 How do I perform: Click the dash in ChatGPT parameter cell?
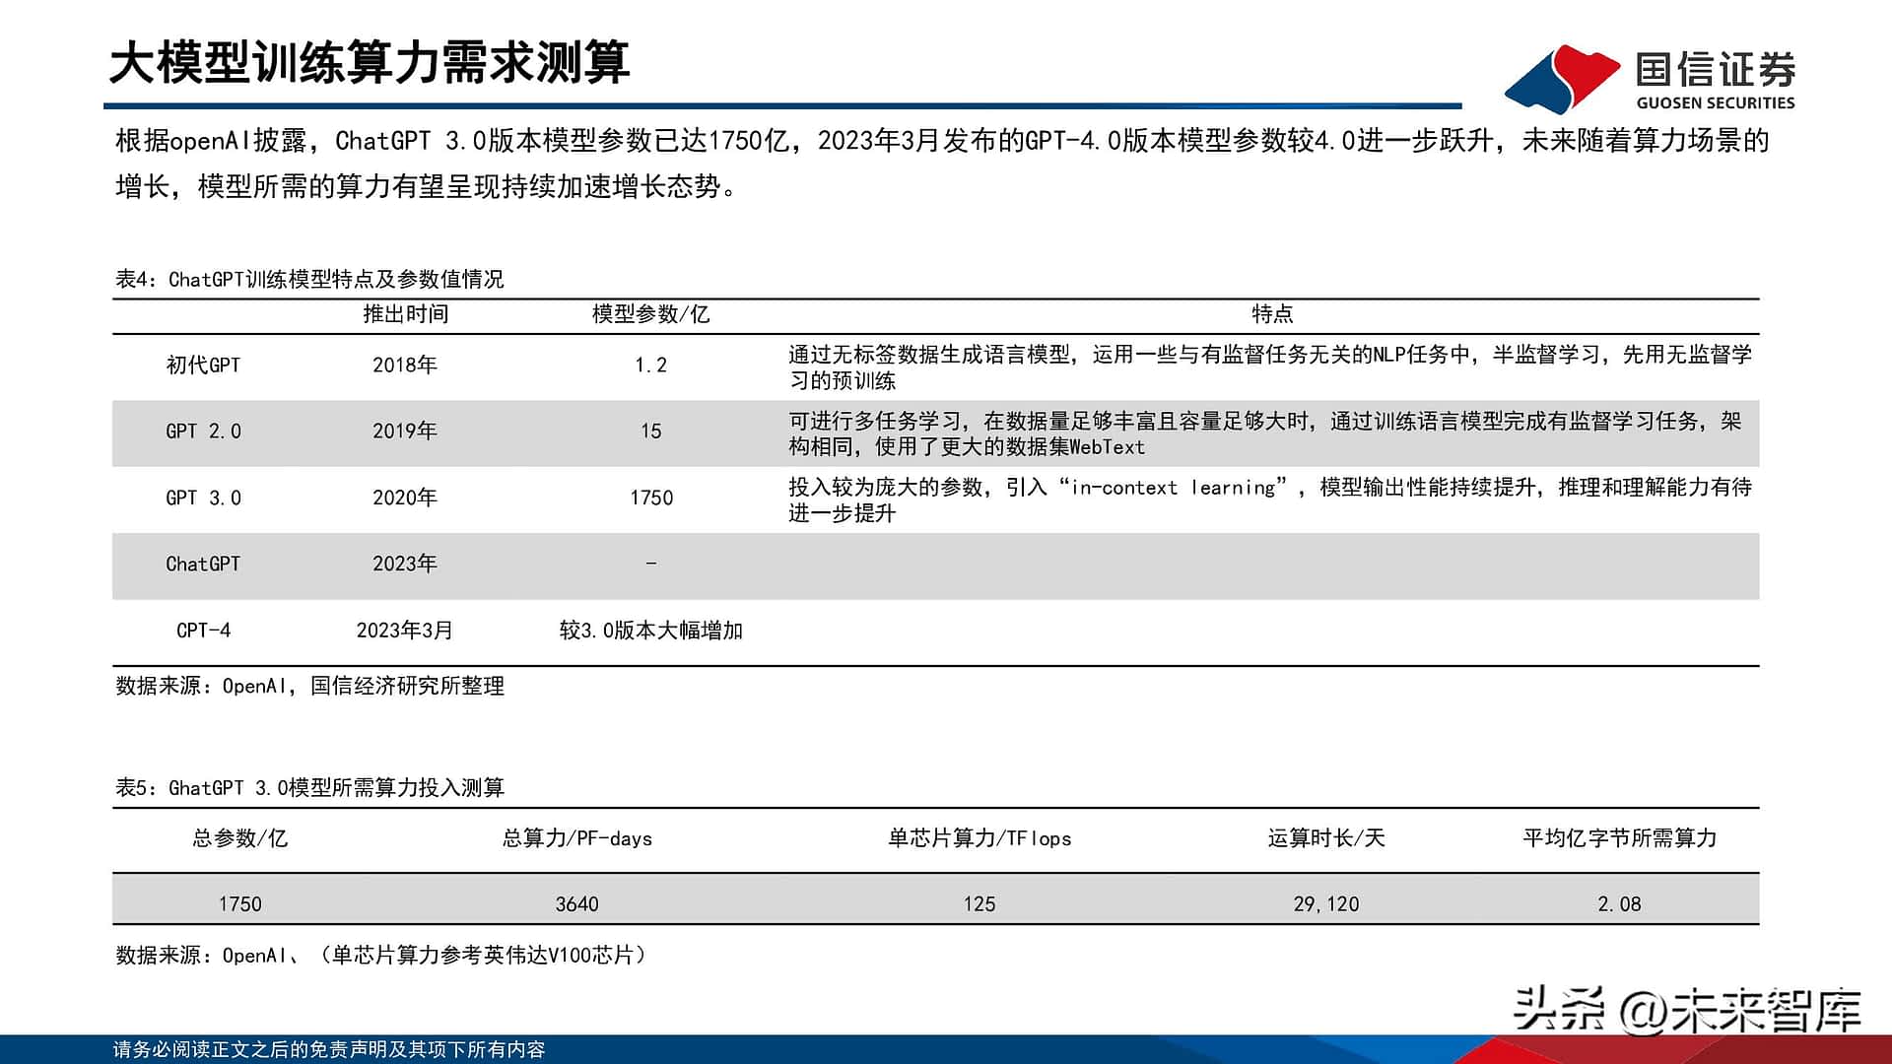[650, 564]
